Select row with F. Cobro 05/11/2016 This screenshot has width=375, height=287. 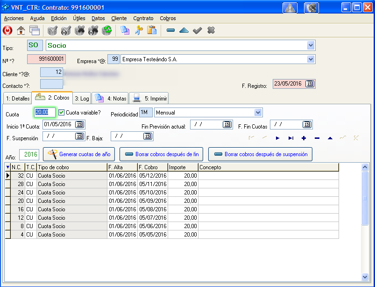tap(172, 184)
